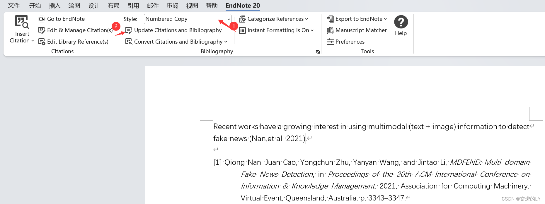This screenshot has width=545, height=204.
Task: Expand the Categorize References chevron
Action: pos(306,19)
